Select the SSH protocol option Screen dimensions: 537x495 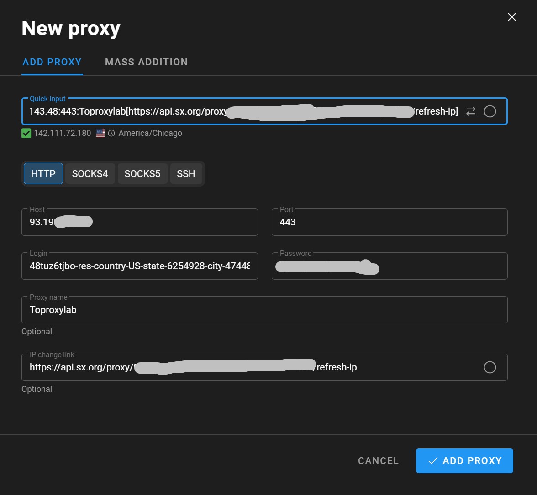[x=186, y=173]
